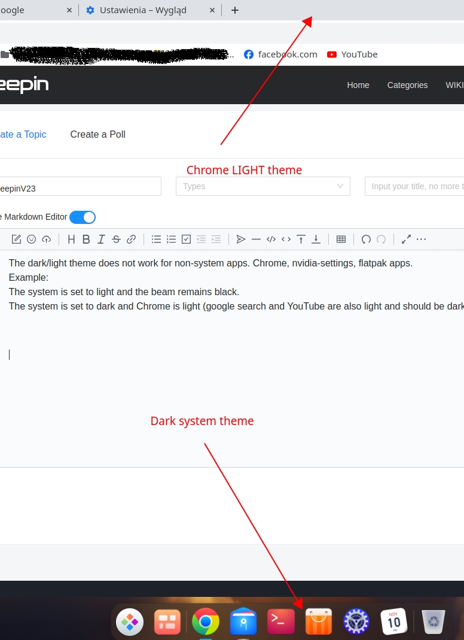The height and width of the screenshot is (640, 464).
Task: Click the quote arrow icon in editor toolbar
Action: [241, 239]
